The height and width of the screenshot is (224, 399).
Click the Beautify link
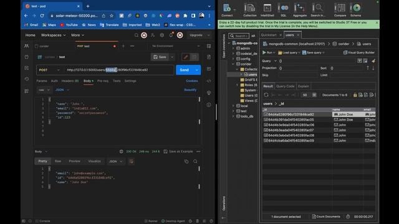pyautogui.click(x=190, y=90)
